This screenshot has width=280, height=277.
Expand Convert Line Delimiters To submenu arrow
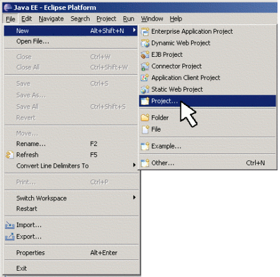tap(134, 165)
